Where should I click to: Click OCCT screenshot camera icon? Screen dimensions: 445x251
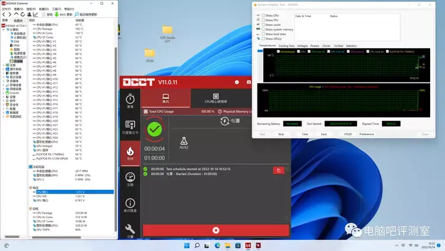click(x=249, y=82)
